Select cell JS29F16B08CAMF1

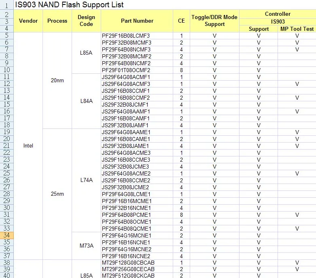pyautogui.click(x=137, y=118)
